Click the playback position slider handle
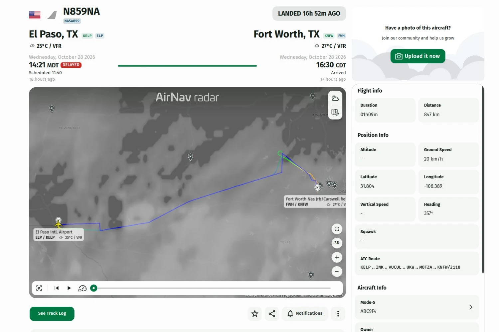499x332 pixels. (94, 288)
